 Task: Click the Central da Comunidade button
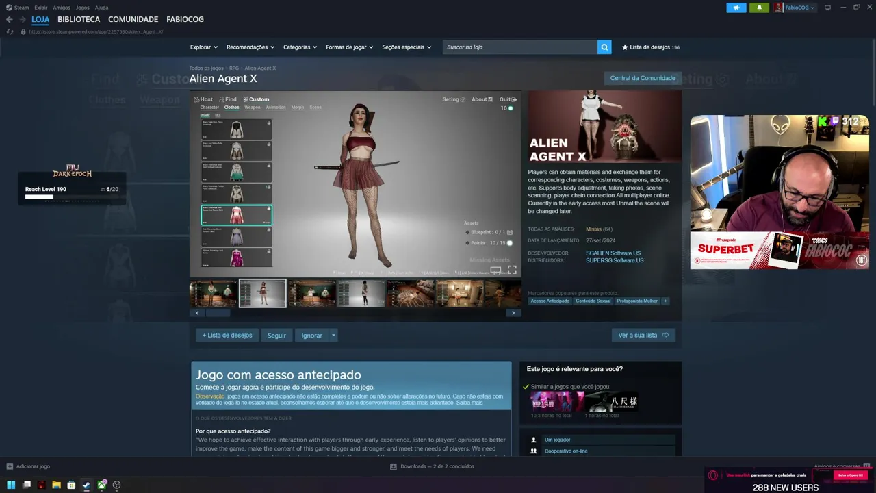tap(643, 78)
